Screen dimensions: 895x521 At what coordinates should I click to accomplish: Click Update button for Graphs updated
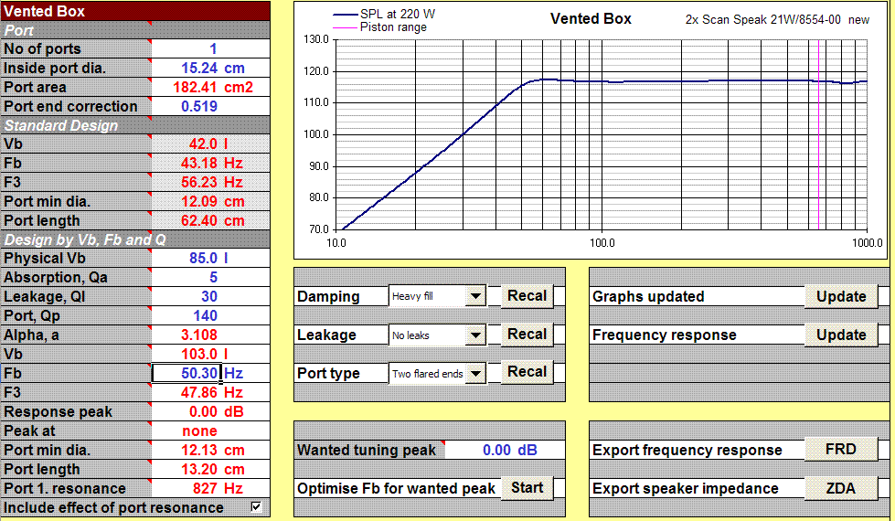pos(841,297)
